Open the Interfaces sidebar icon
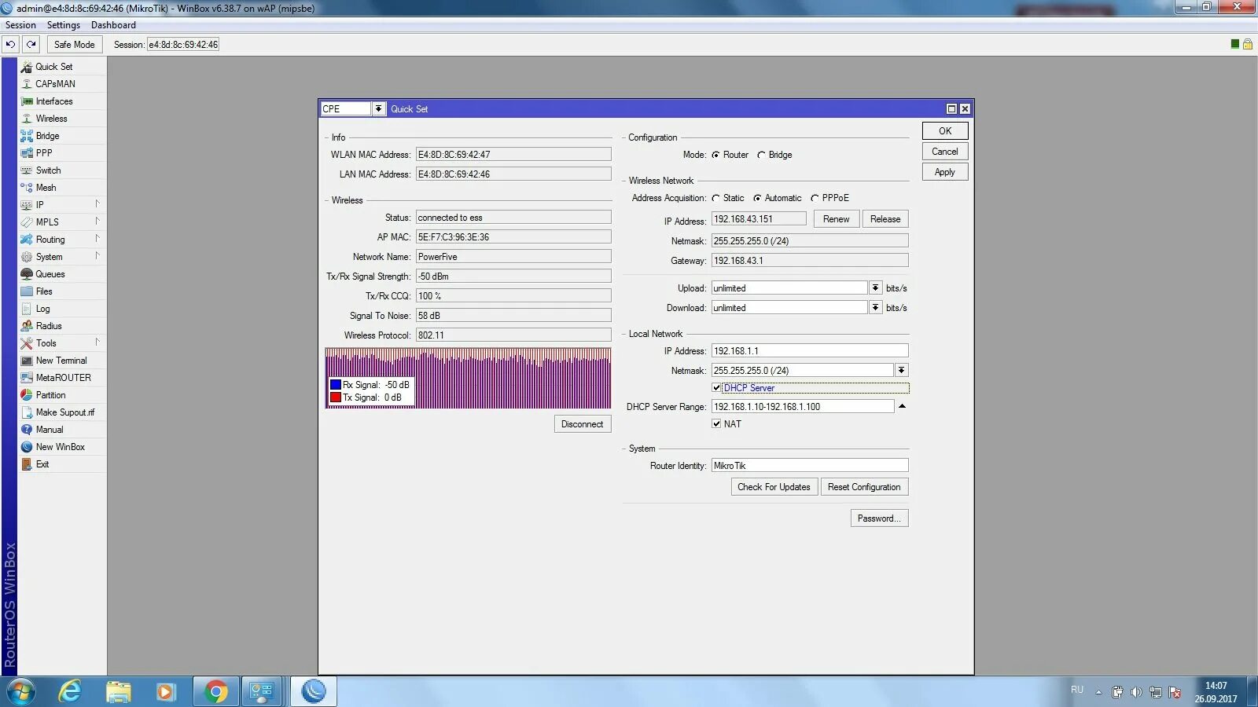The image size is (1258, 707). (27, 101)
